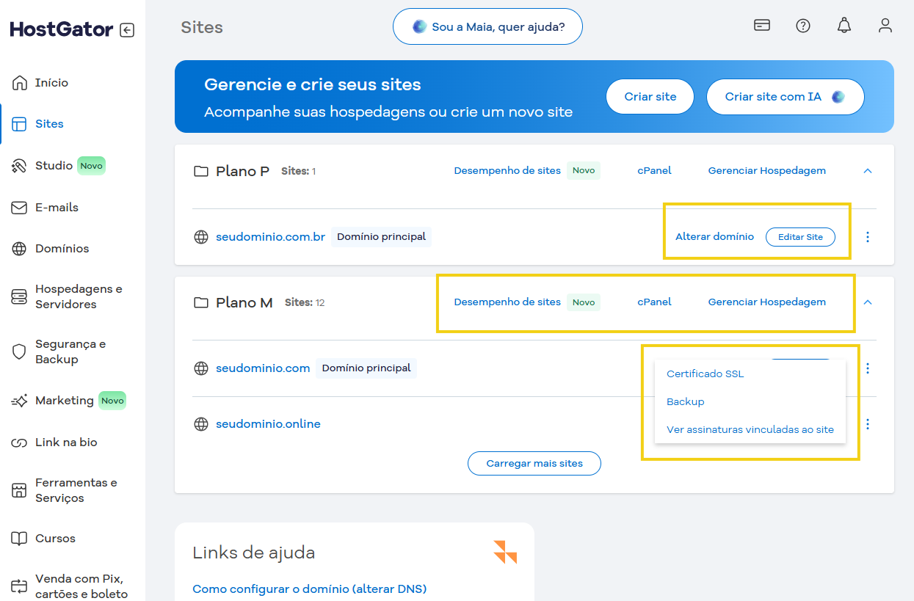Collapse the Plano P section chevron
This screenshot has height=601, width=914.
click(x=868, y=171)
